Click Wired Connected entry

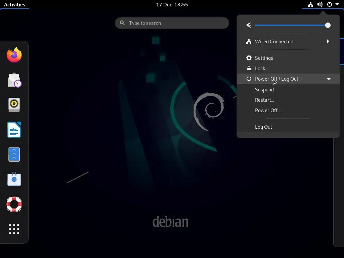[x=288, y=41]
